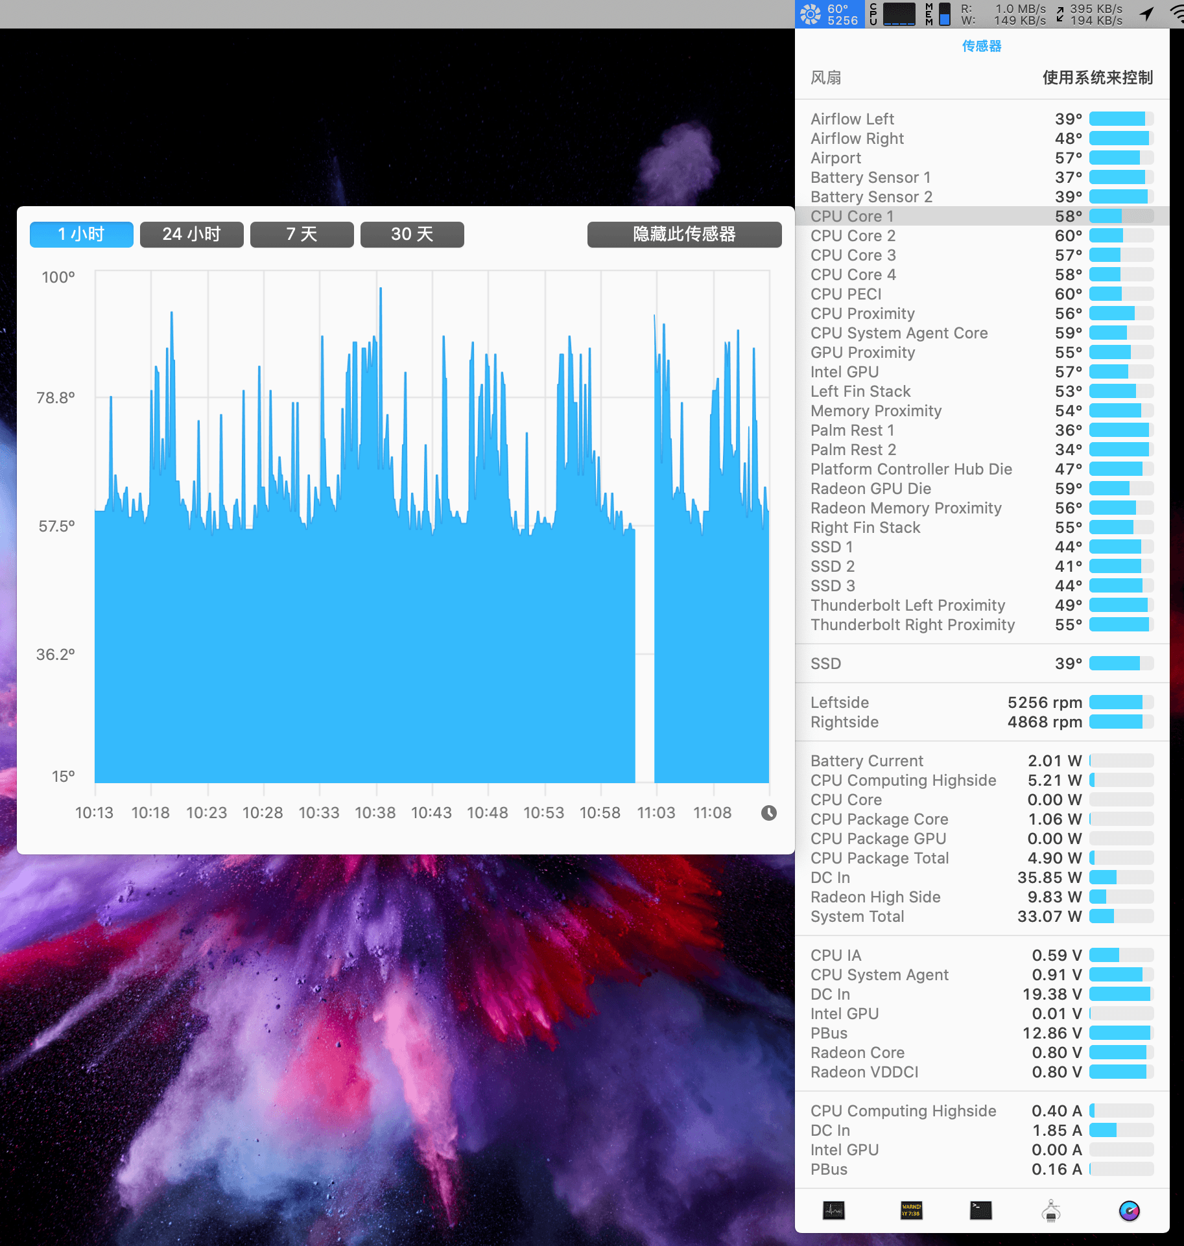Select the Battery Sensor 1 row
Viewport: 1184px width, 1246px height.
(982, 177)
